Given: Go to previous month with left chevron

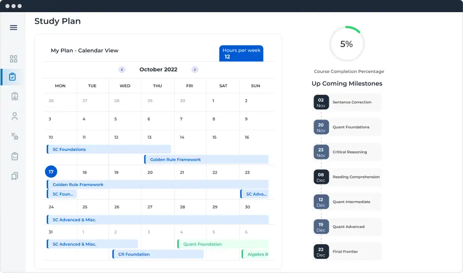Looking at the screenshot, I should (x=122, y=70).
